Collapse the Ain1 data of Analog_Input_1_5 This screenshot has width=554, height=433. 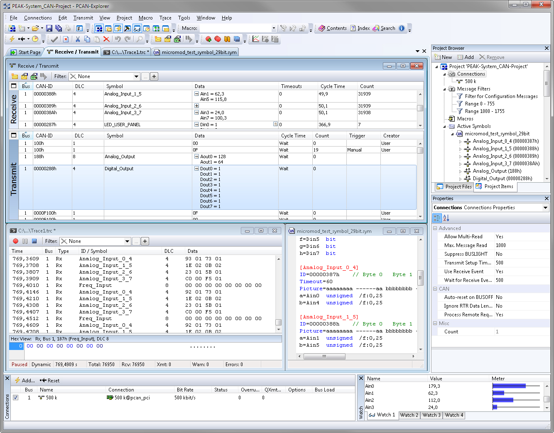pos(196,94)
